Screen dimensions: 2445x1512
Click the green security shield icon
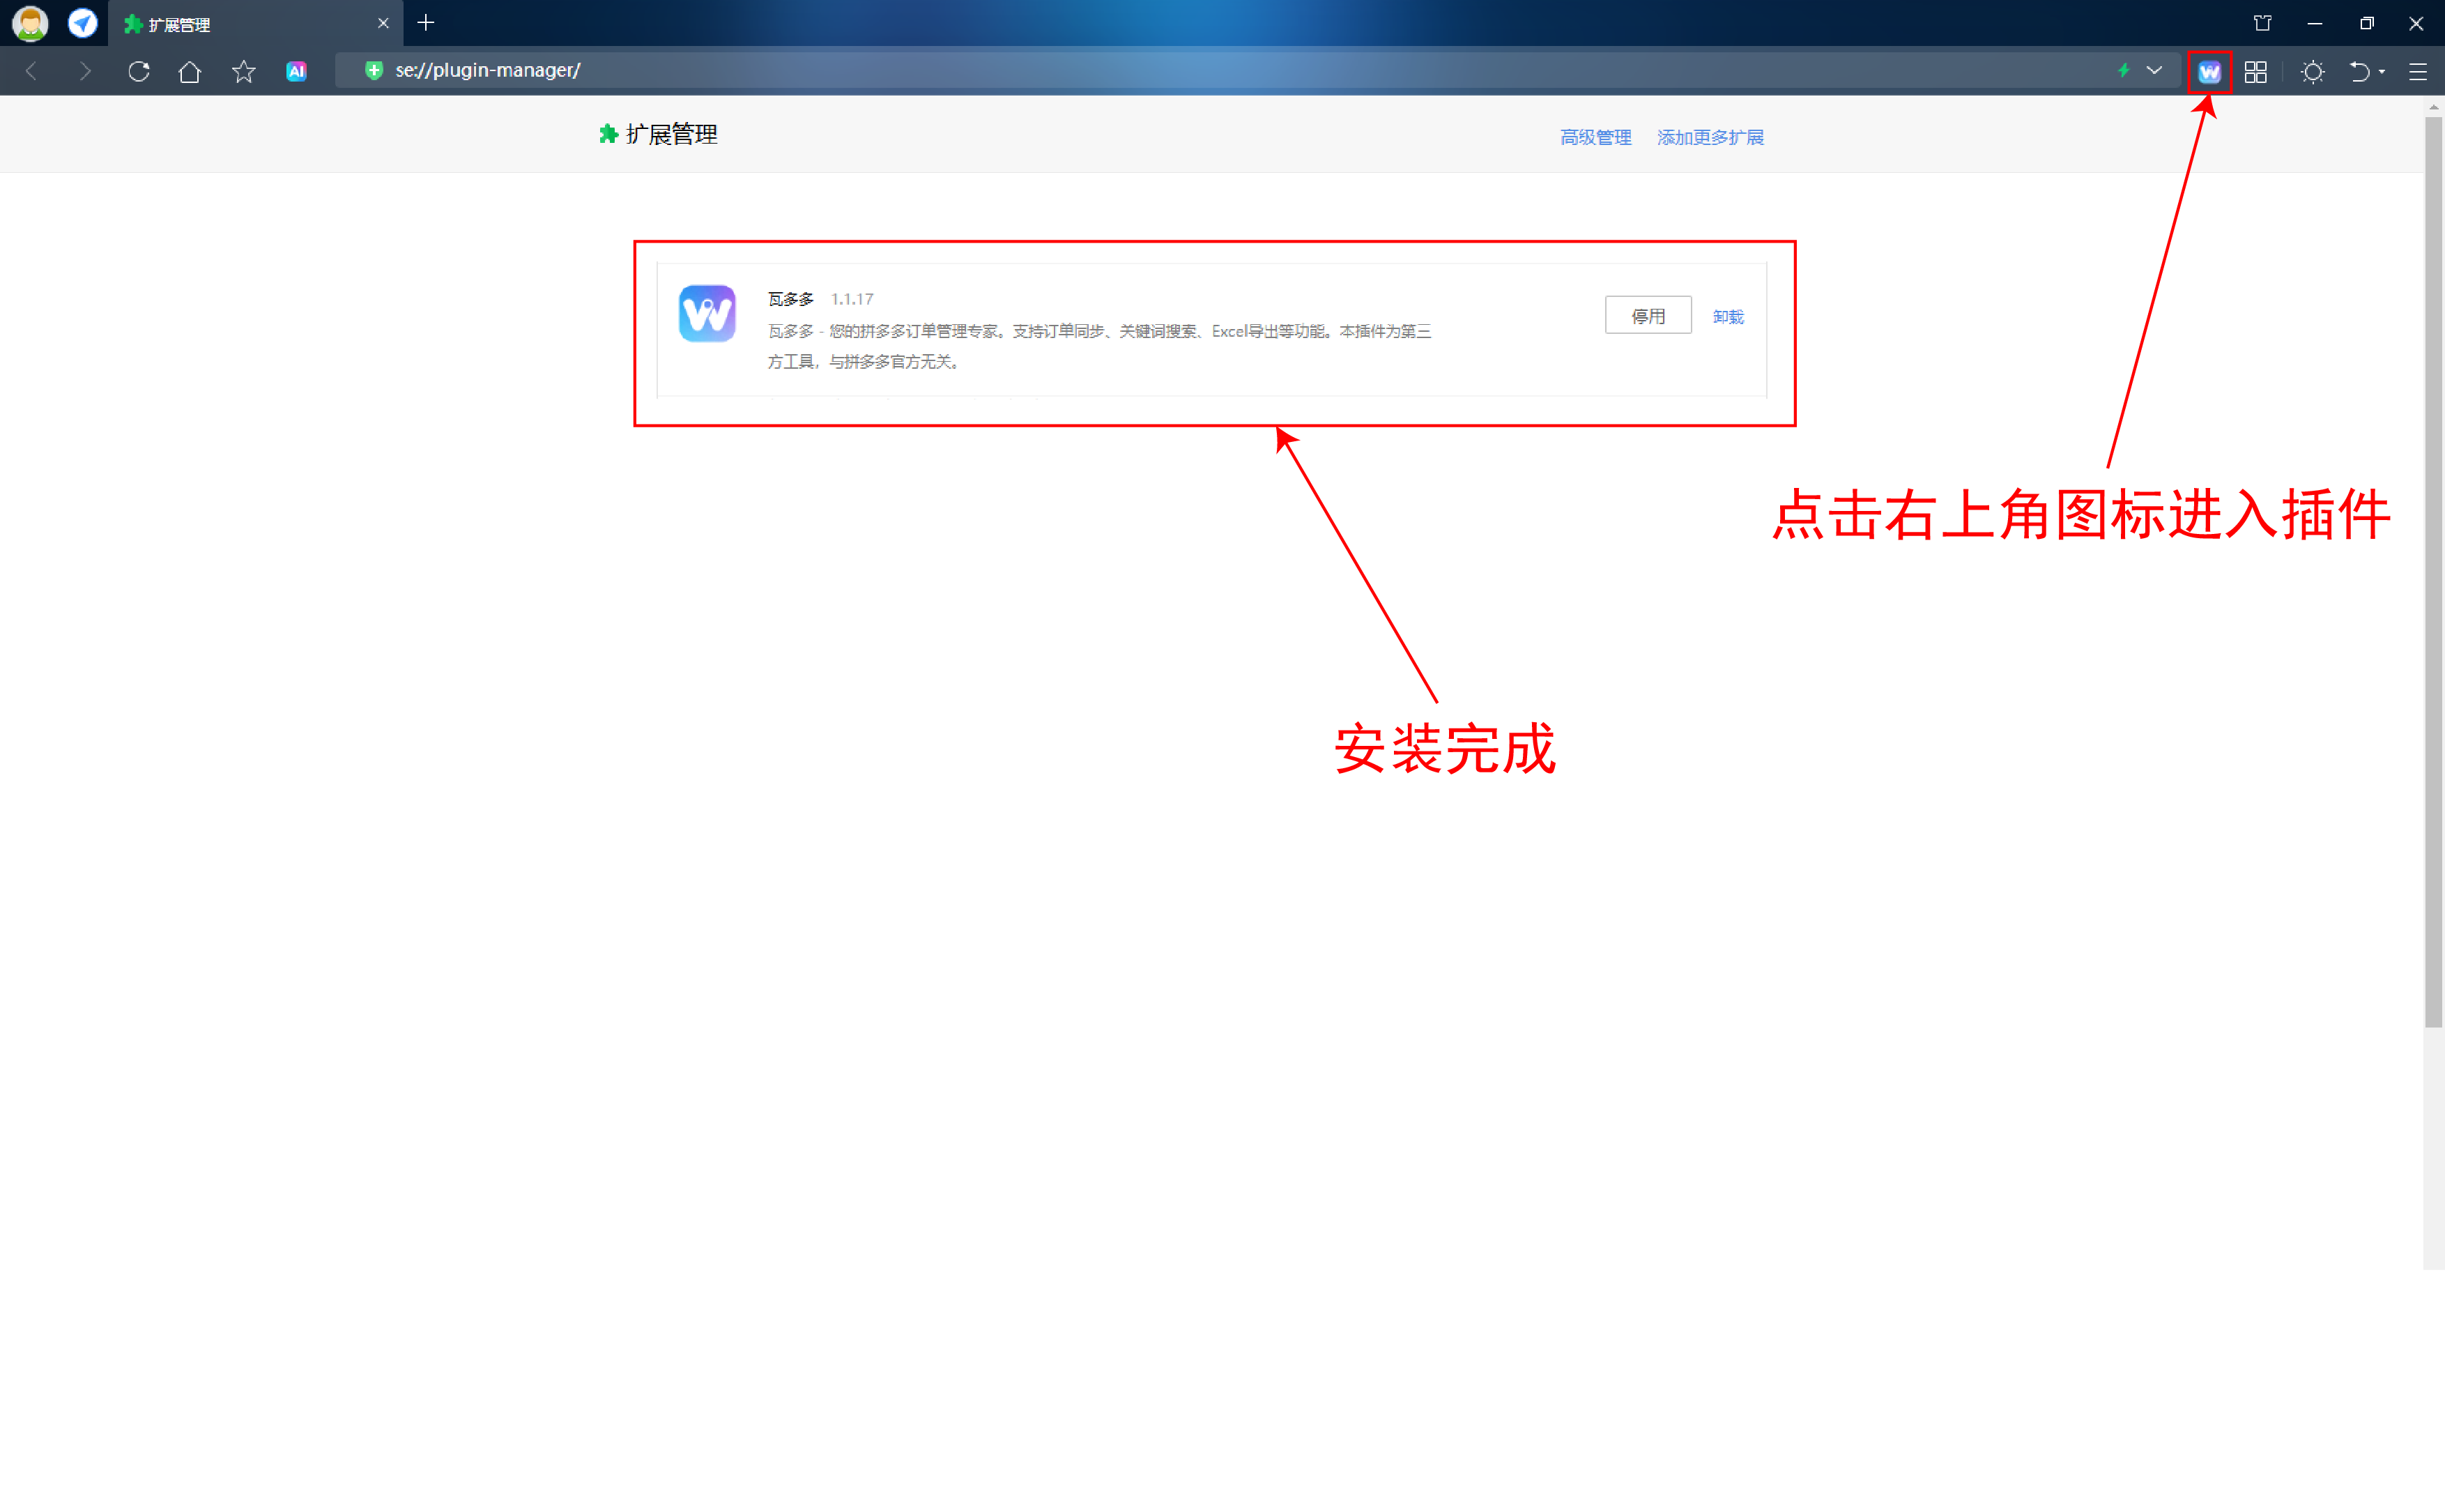pos(373,70)
